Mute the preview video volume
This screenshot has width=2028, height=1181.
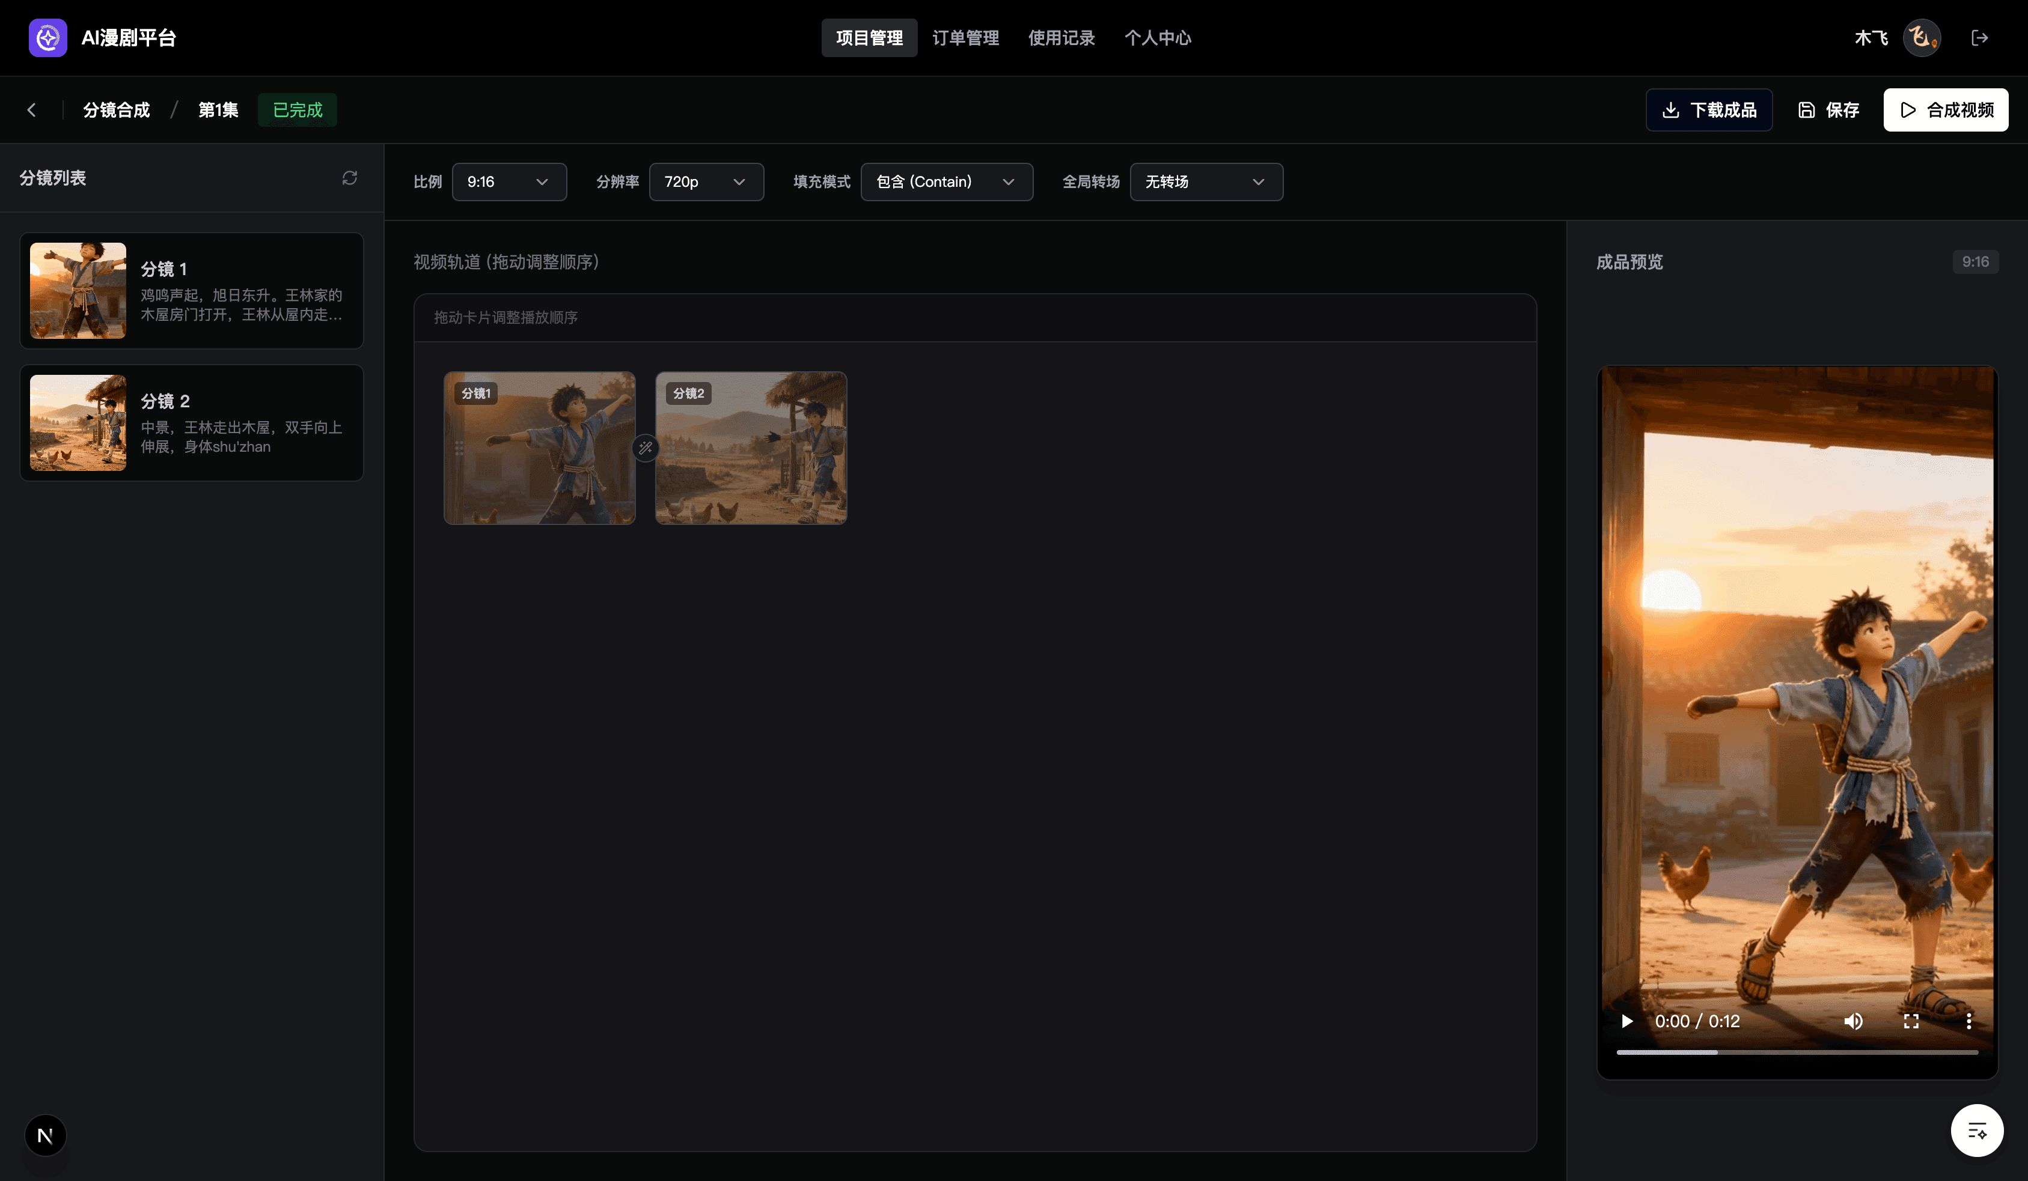coord(1853,1021)
